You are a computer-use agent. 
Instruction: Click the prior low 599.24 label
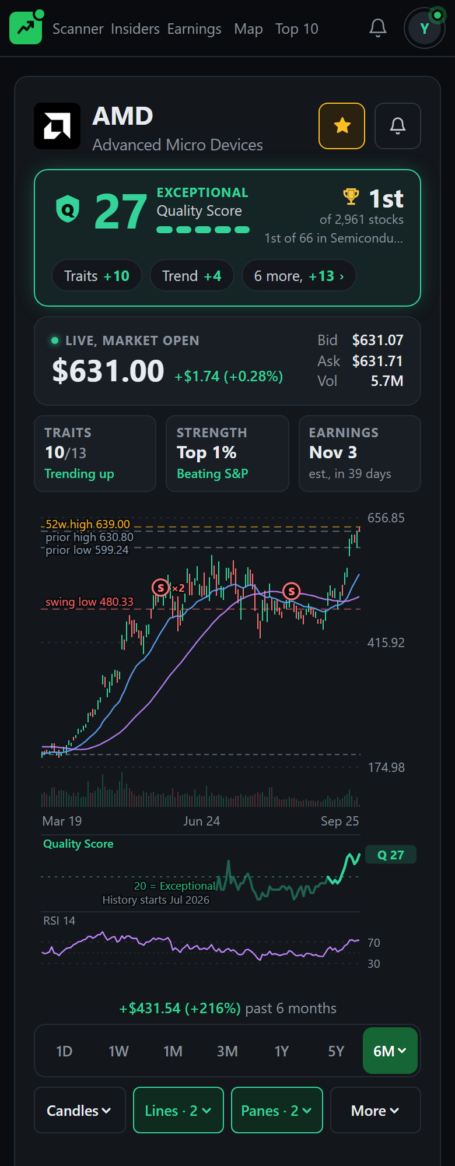[87, 550]
